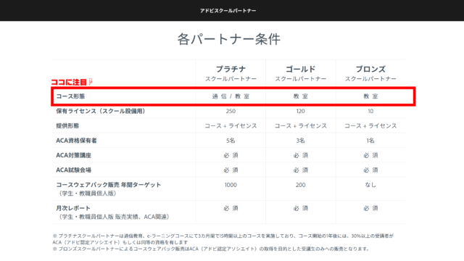Image resolution: width=464 pixels, height=261 pixels.
Task: Click スクールパートナー subtitle under プラチナ
Action: coord(231,79)
